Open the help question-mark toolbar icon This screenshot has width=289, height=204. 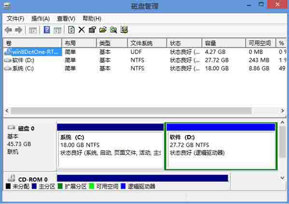[47, 30]
